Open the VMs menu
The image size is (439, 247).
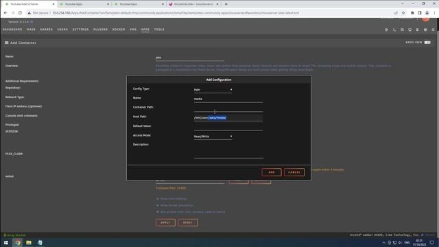coord(133,30)
